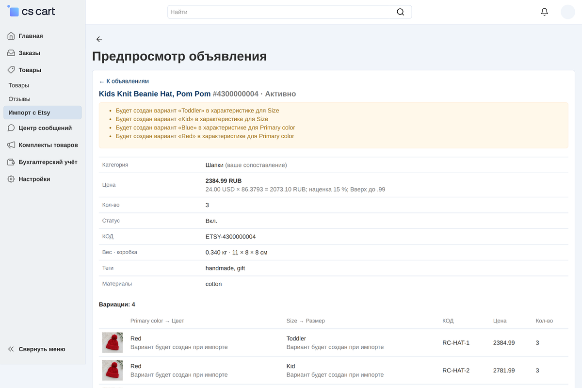Viewport: 582px width, 388px height.
Task: Click the notice about variant «Kid»
Action: tap(192, 119)
